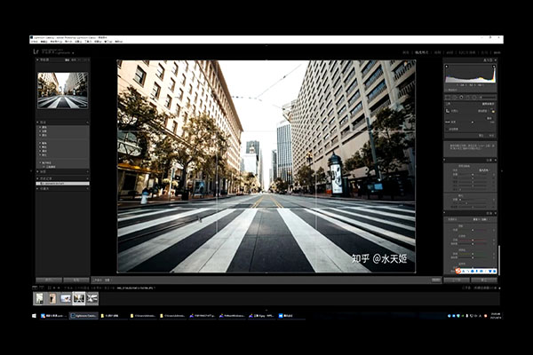Click the main window display icon above filmstrip

35,288
